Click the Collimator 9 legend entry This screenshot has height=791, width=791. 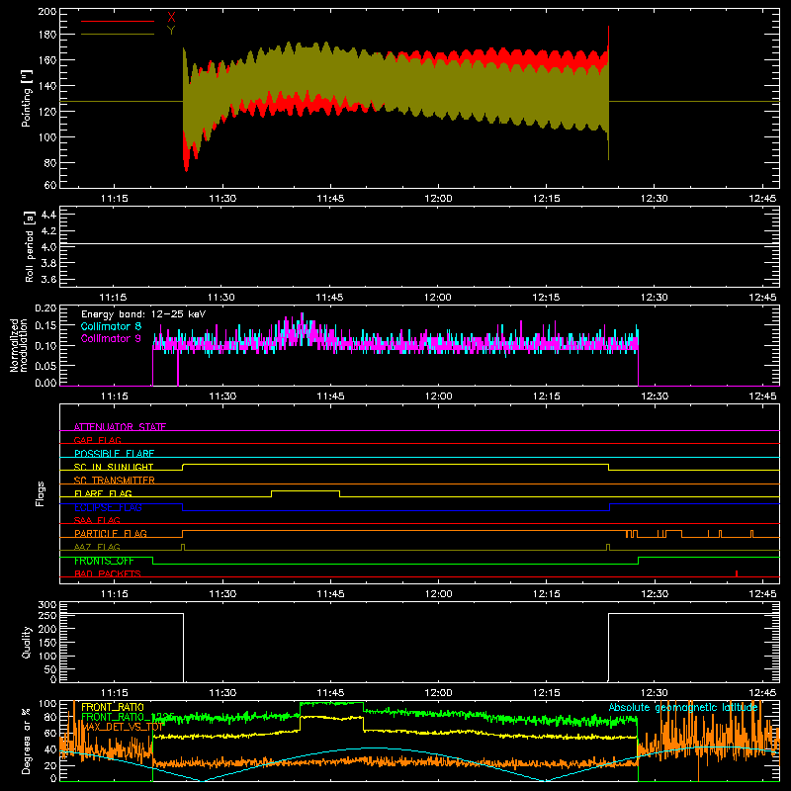tap(111, 338)
